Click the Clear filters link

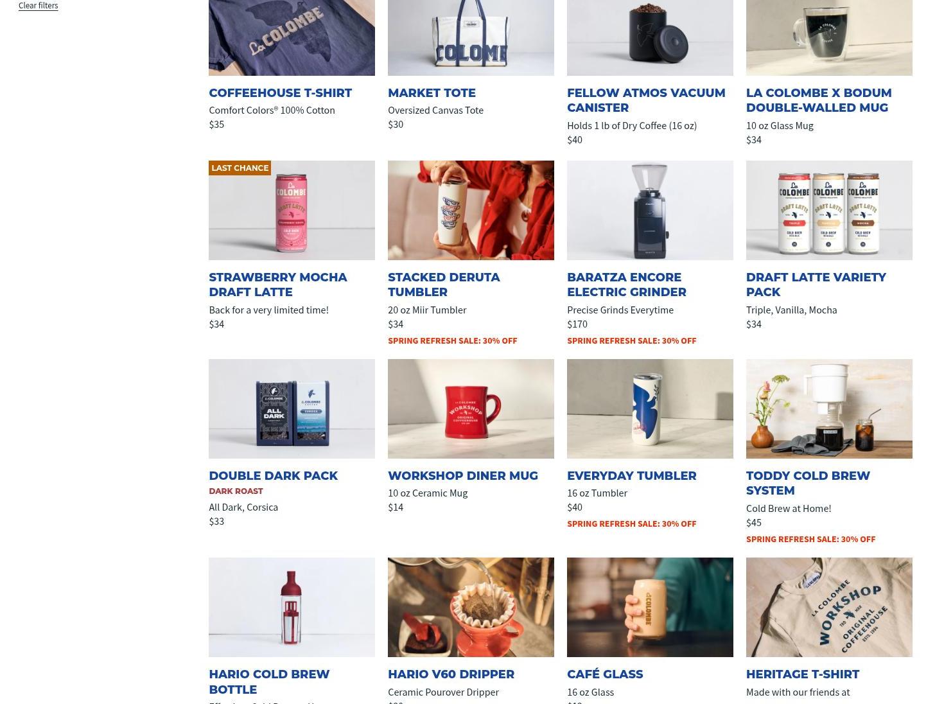[39, 6]
